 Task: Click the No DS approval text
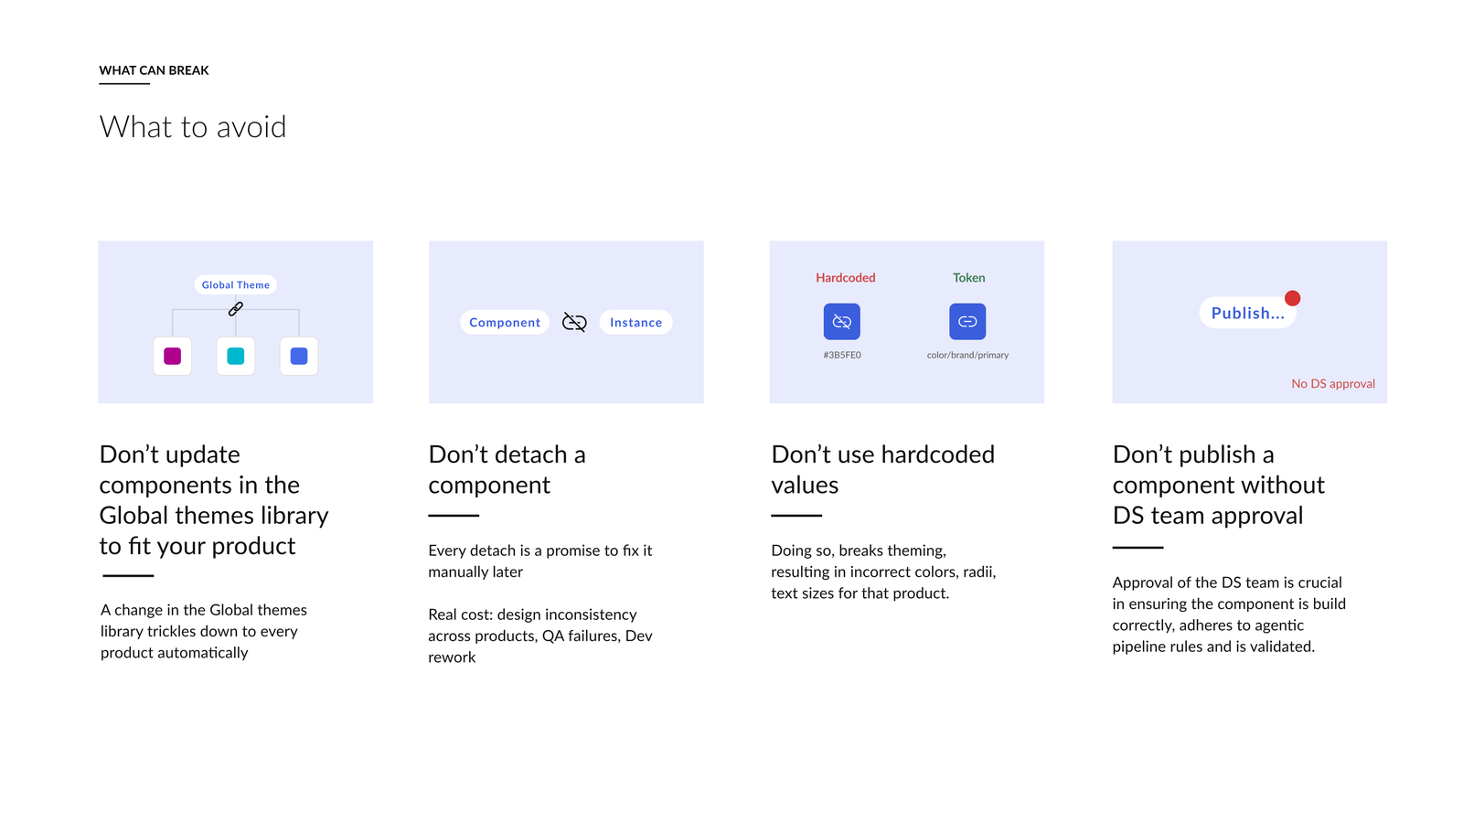[1333, 383]
